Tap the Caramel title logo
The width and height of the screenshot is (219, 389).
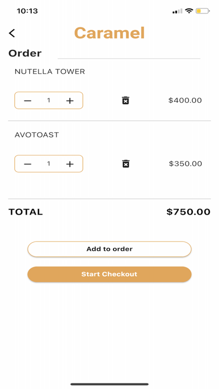[x=109, y=33]
